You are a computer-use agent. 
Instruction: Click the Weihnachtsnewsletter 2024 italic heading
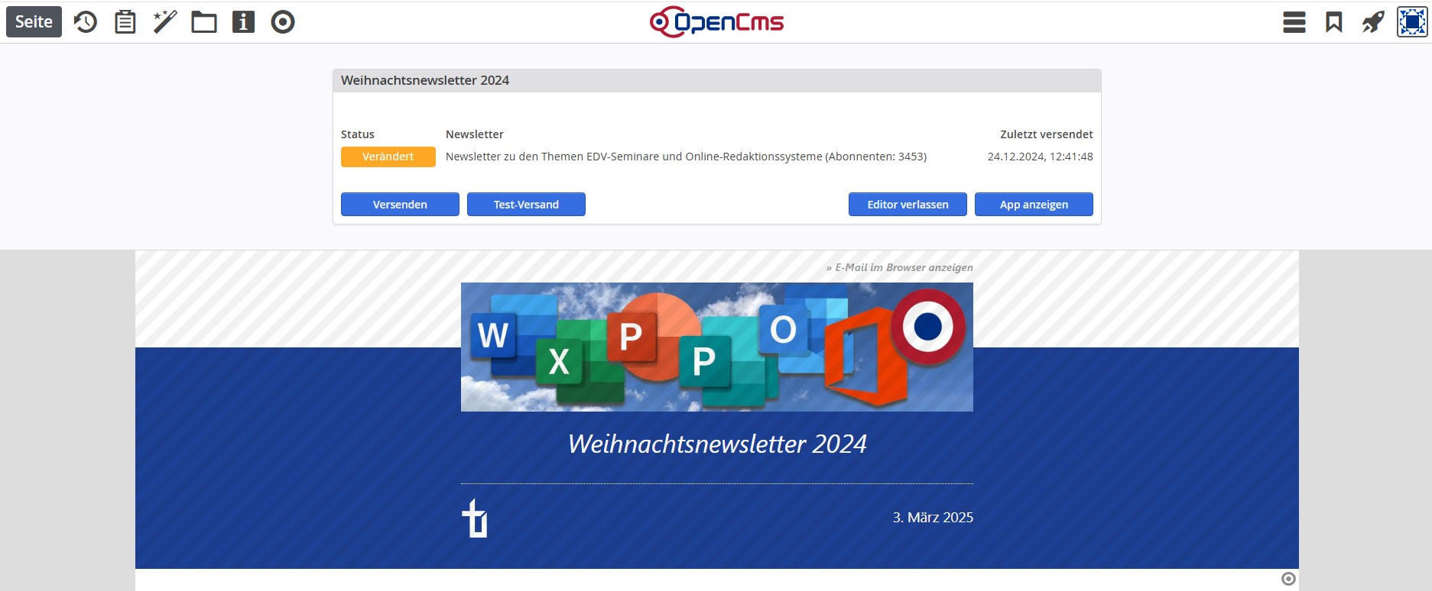[717, 444]
